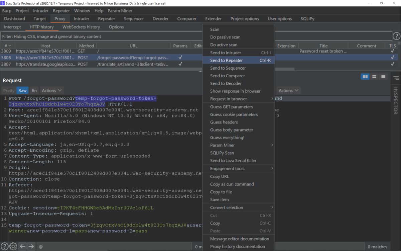Choose Send to Intruder from context menu
The height and width of the screenshot is (251, 401).
[x=239, y=53]
